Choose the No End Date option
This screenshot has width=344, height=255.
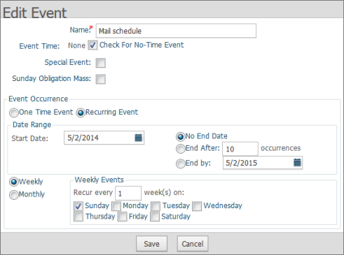click(x=180, y=137)
